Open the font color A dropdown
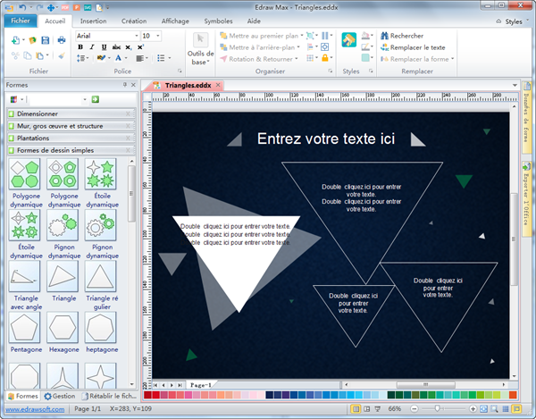 (126, 58)
